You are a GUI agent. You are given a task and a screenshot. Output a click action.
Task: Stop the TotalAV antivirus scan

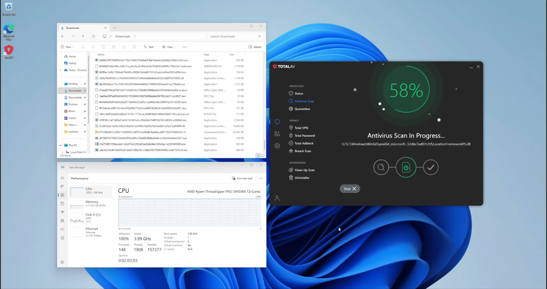coord(349,189)
